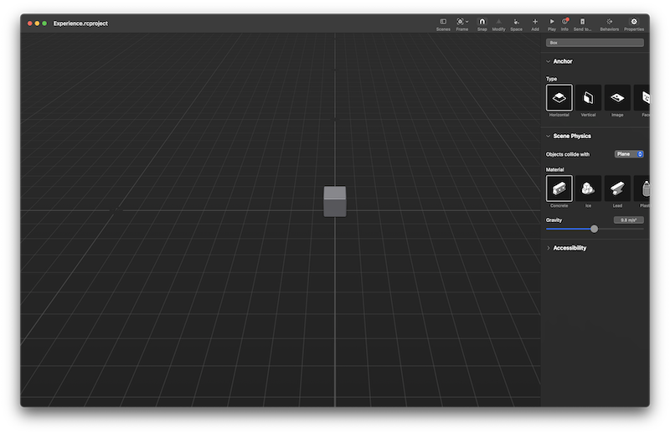Add a new object with the plus icon

point(535,24)
